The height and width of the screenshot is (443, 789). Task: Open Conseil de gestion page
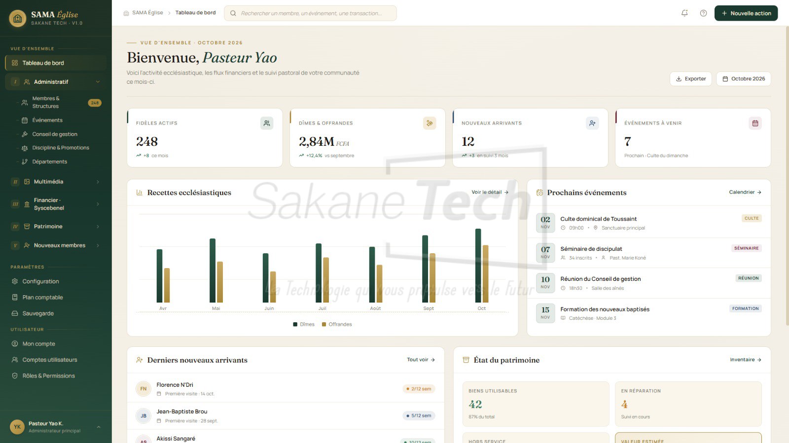[56, 134]
